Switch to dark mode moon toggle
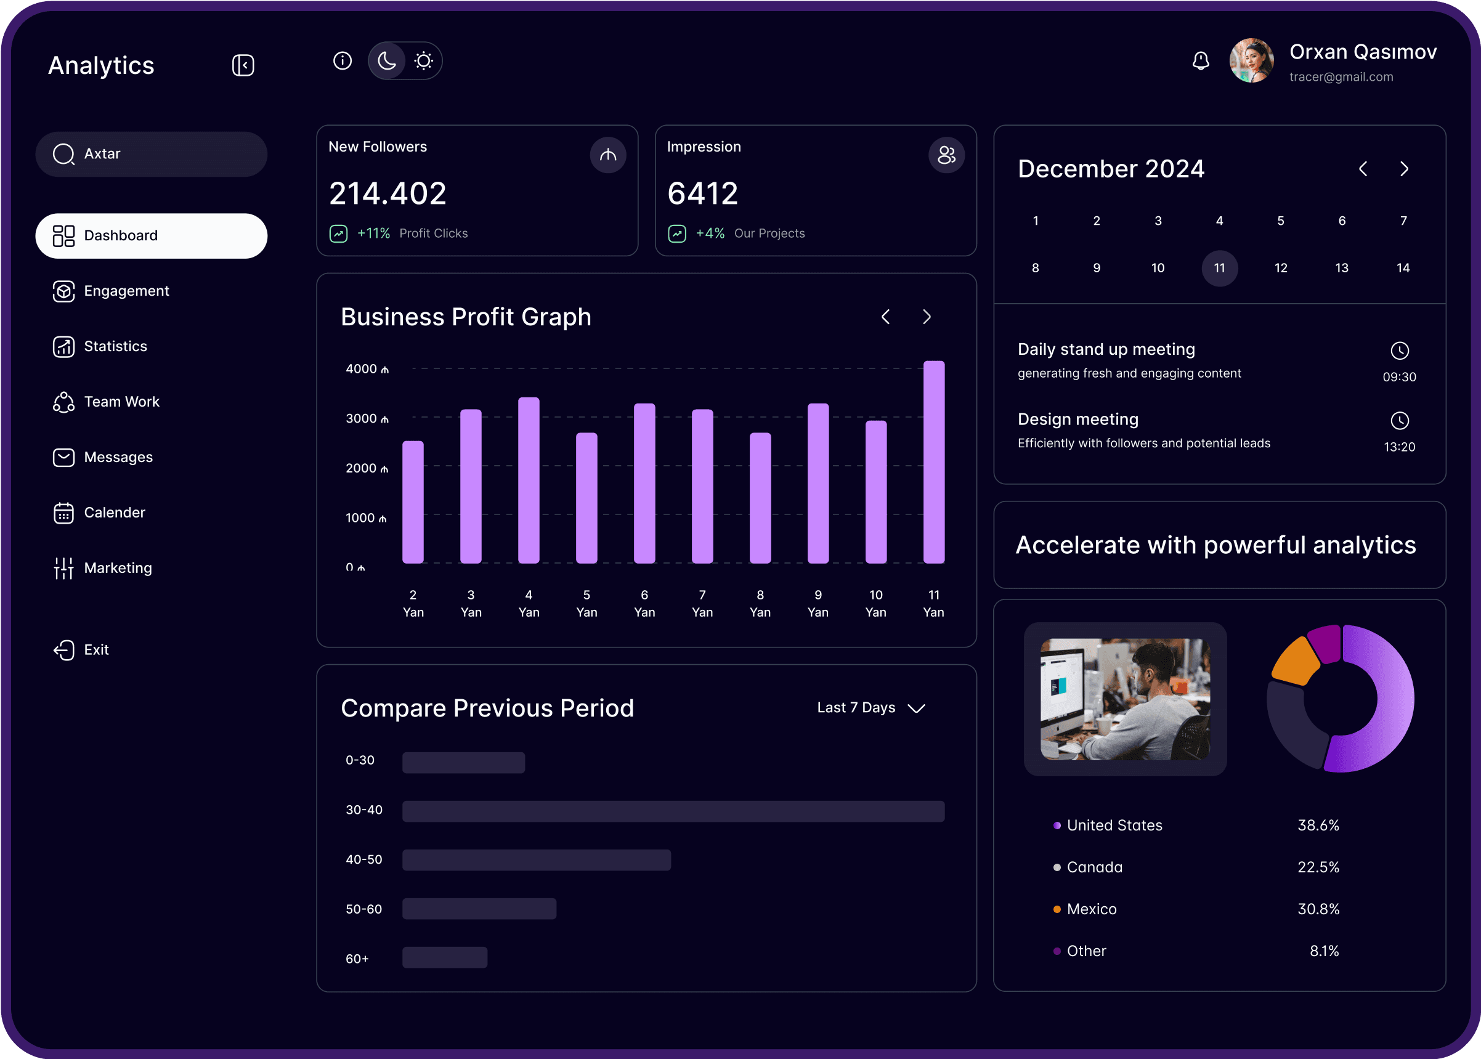Screen dimensions: 1481x1059 (387, 61)
